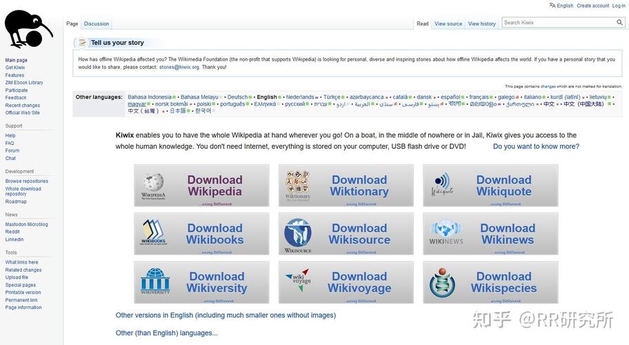Image resolution: width=629 pixels, height=345 pixels.
Task: Click Download Wikivoyage button text
Action: coord(359,282)
